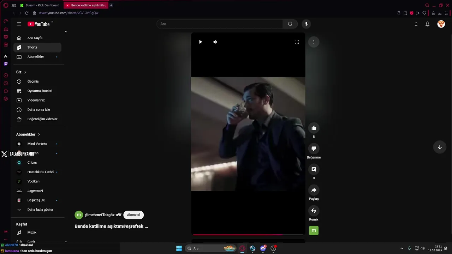The image size is (452, 254).
Task: Click the youtube.com address bar
Action: (69, 13)
